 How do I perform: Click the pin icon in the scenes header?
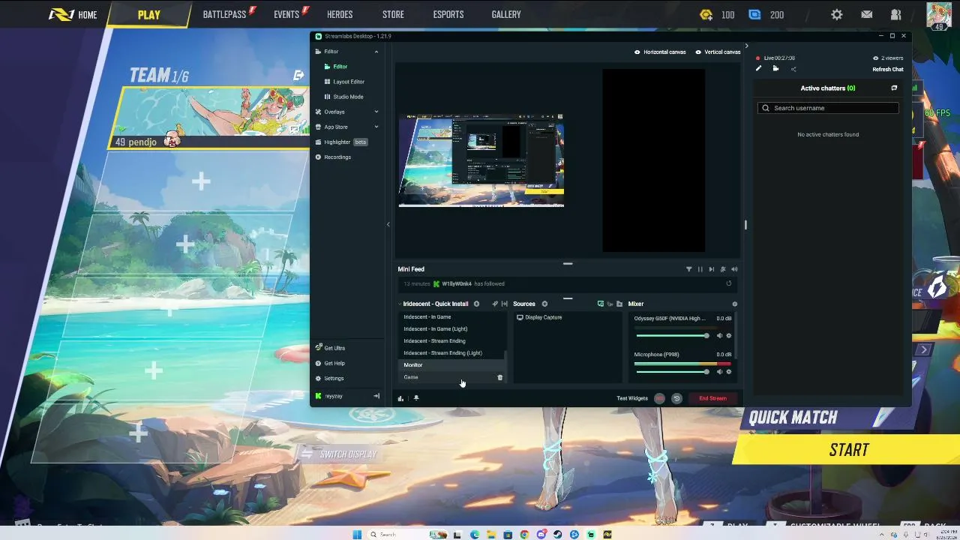[x=494, y=304]
